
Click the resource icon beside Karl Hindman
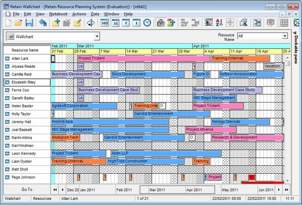pos(7,146)
